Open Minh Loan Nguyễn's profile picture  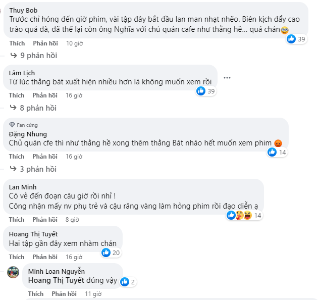pyautogui.click(x=13, y=272)
